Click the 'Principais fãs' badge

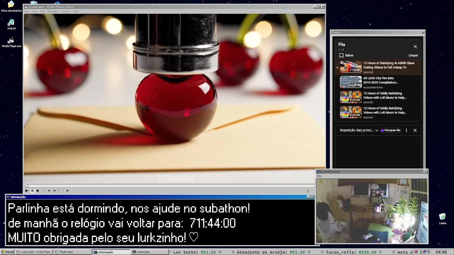(391, 130)
